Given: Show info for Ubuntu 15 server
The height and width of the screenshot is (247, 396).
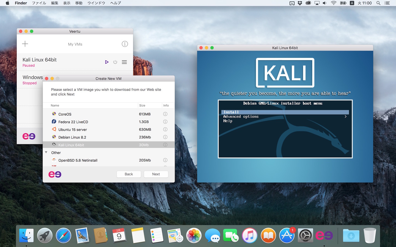Looking at the screenshot, I should [165, 129].
